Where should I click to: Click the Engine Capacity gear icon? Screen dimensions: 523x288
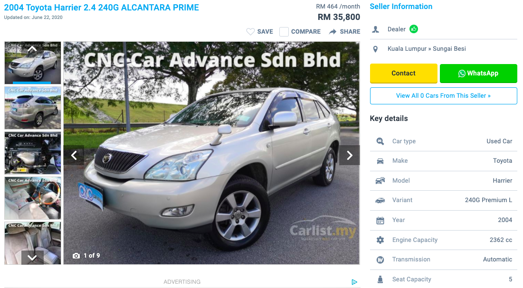(380, 240)
